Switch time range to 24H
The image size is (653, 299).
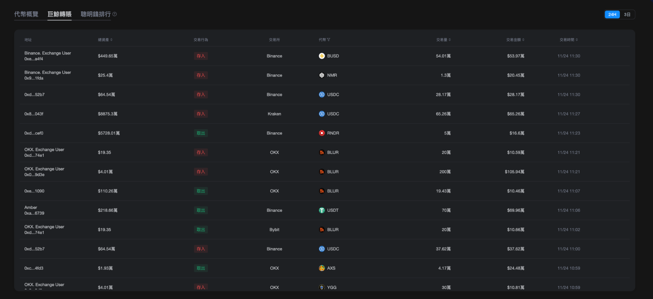[x=612, y=15]
